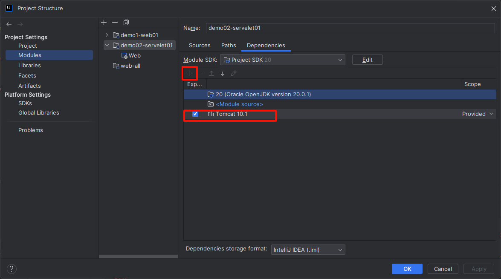This screenshot has width=501, height=279.
Task: Click the module tree horizontal scrollbar
Action: pyautogui.click(x=138, y=256)
